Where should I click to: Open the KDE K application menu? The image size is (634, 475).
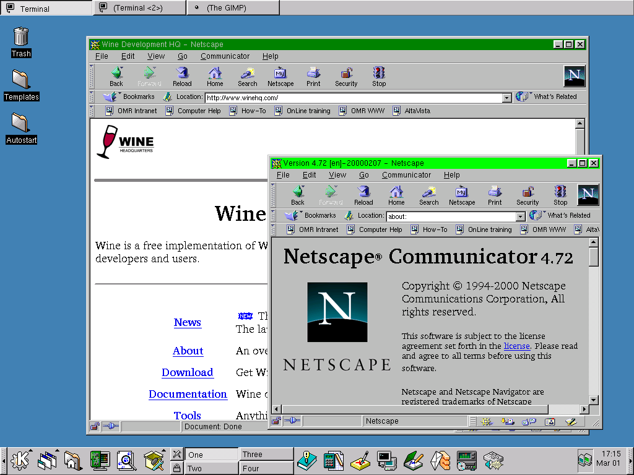(21, 460)
